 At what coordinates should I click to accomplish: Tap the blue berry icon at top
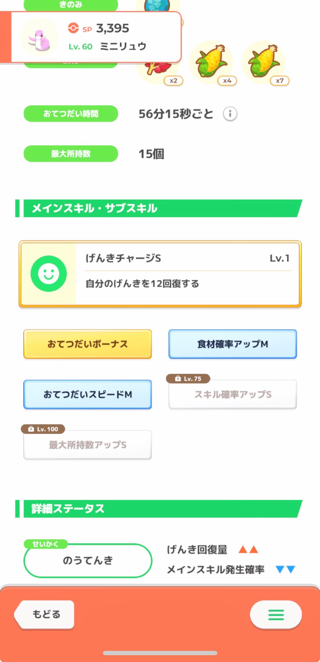[x=157, y=6]
